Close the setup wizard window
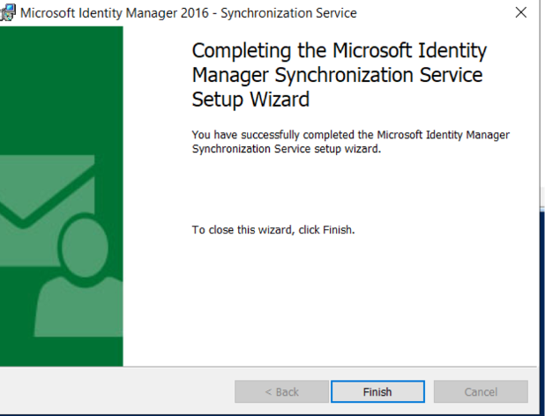The height and width of the screenshot is (416, 545). tap(520, 12)
